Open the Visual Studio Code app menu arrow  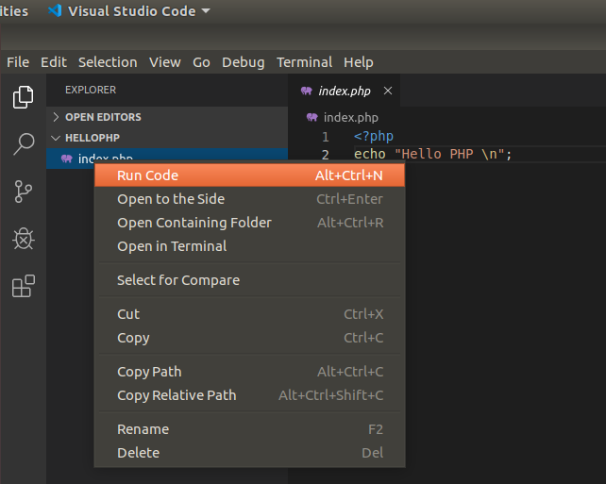pos(206,10)
